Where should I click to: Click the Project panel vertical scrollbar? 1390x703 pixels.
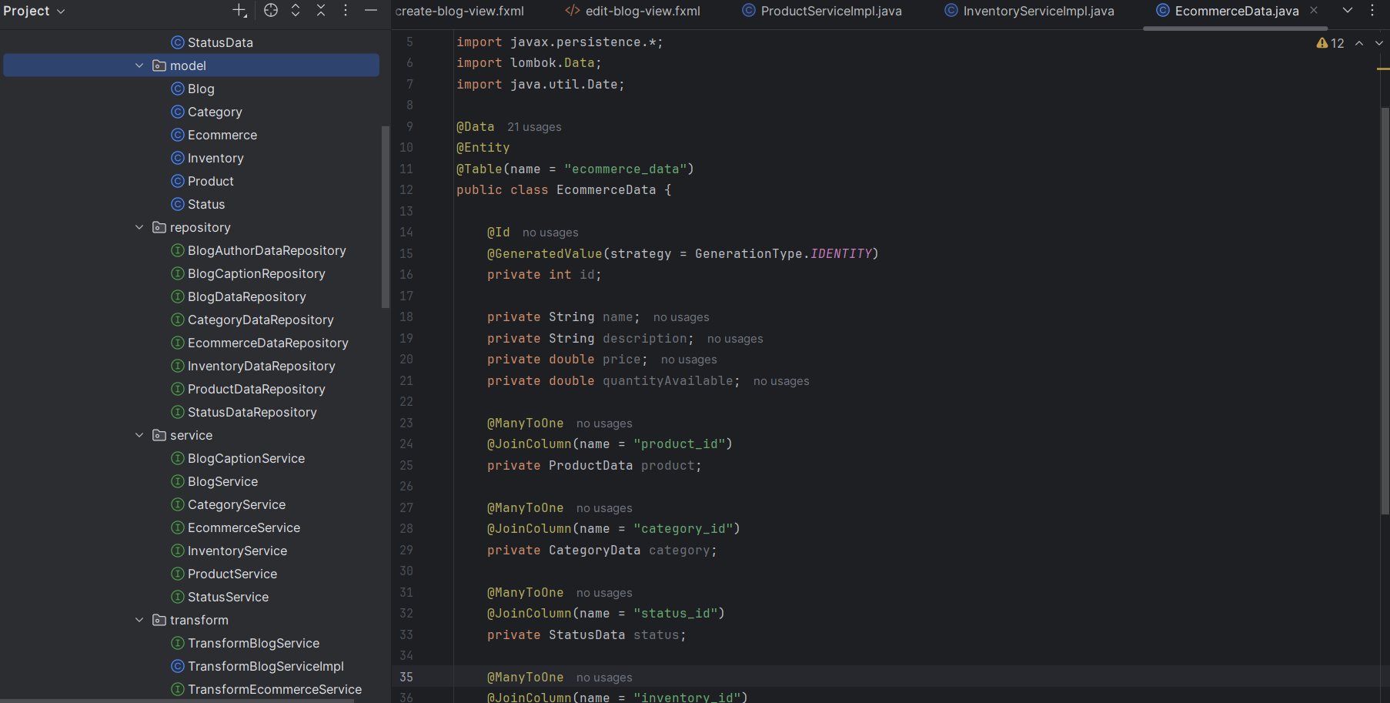pyautogui.click(x=385, y=216)
